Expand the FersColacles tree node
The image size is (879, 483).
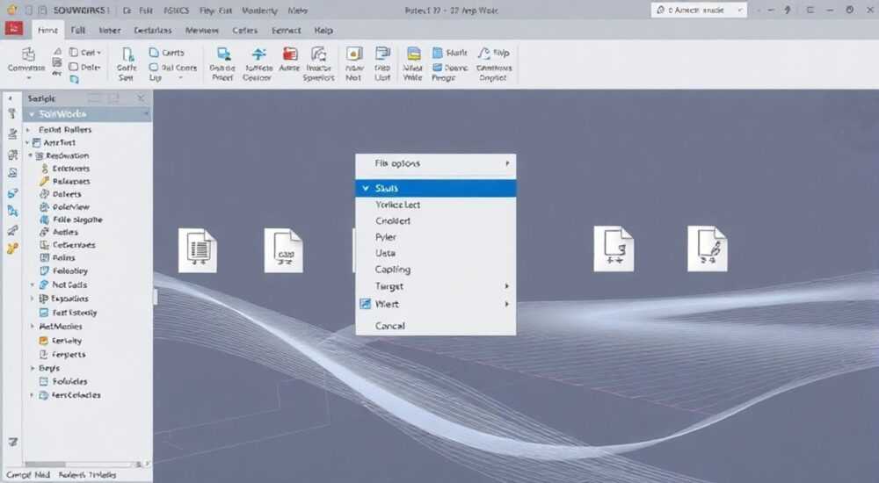point(32,395)
